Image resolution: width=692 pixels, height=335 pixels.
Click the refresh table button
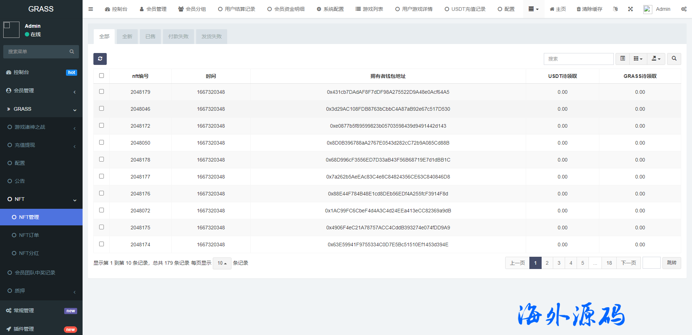[100, 59]
